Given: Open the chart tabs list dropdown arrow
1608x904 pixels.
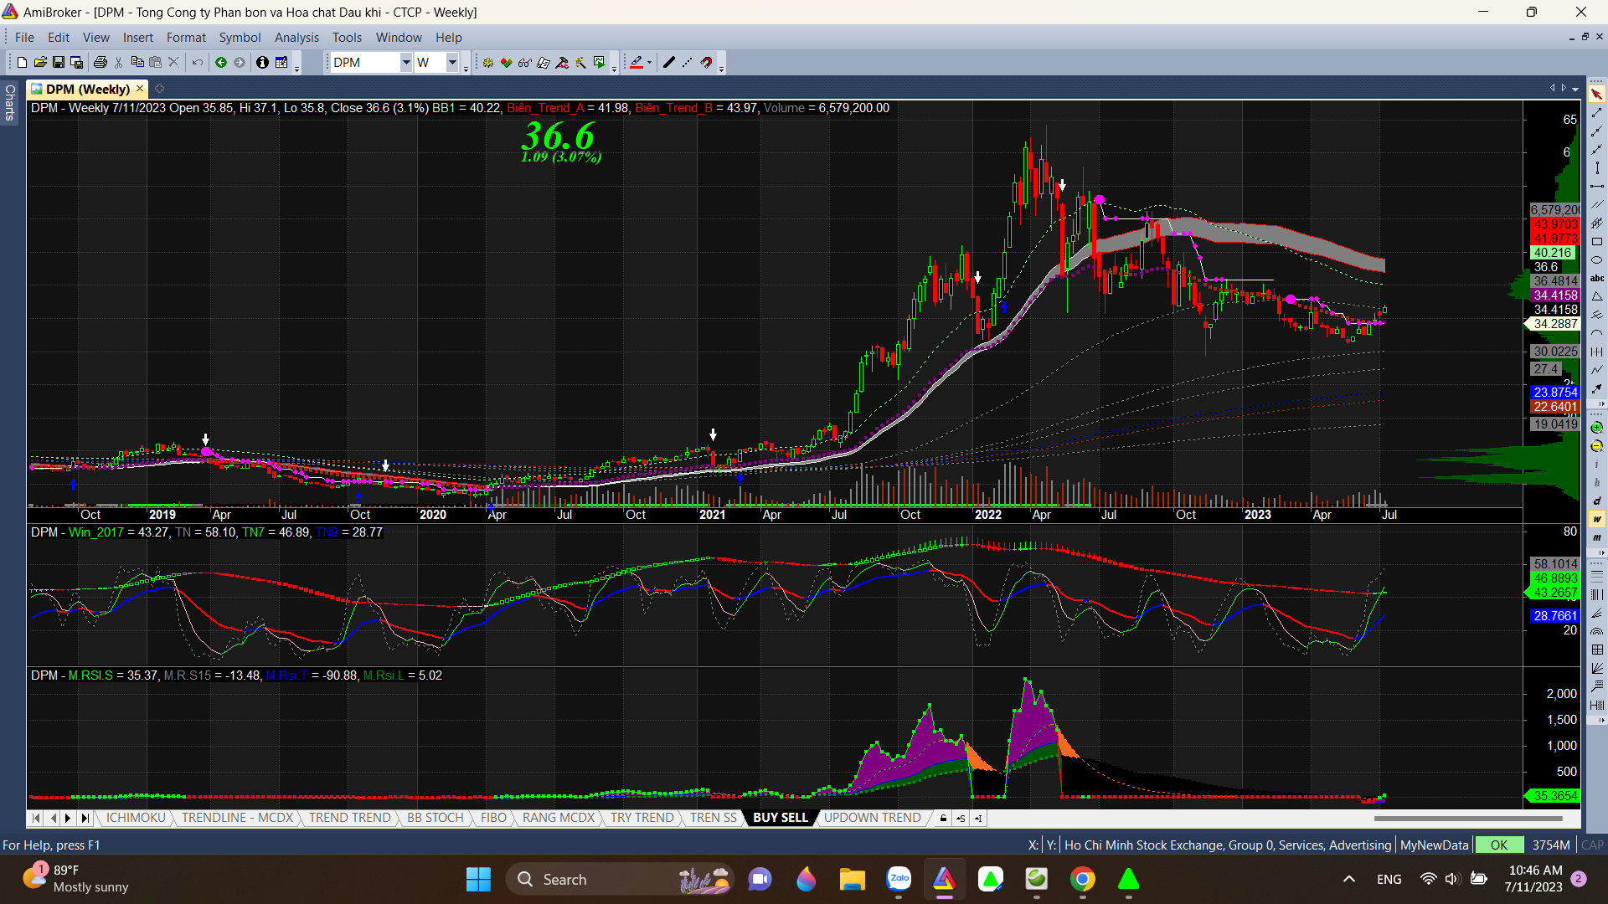Looking at the screenshot, I should tap(1575, 89).
